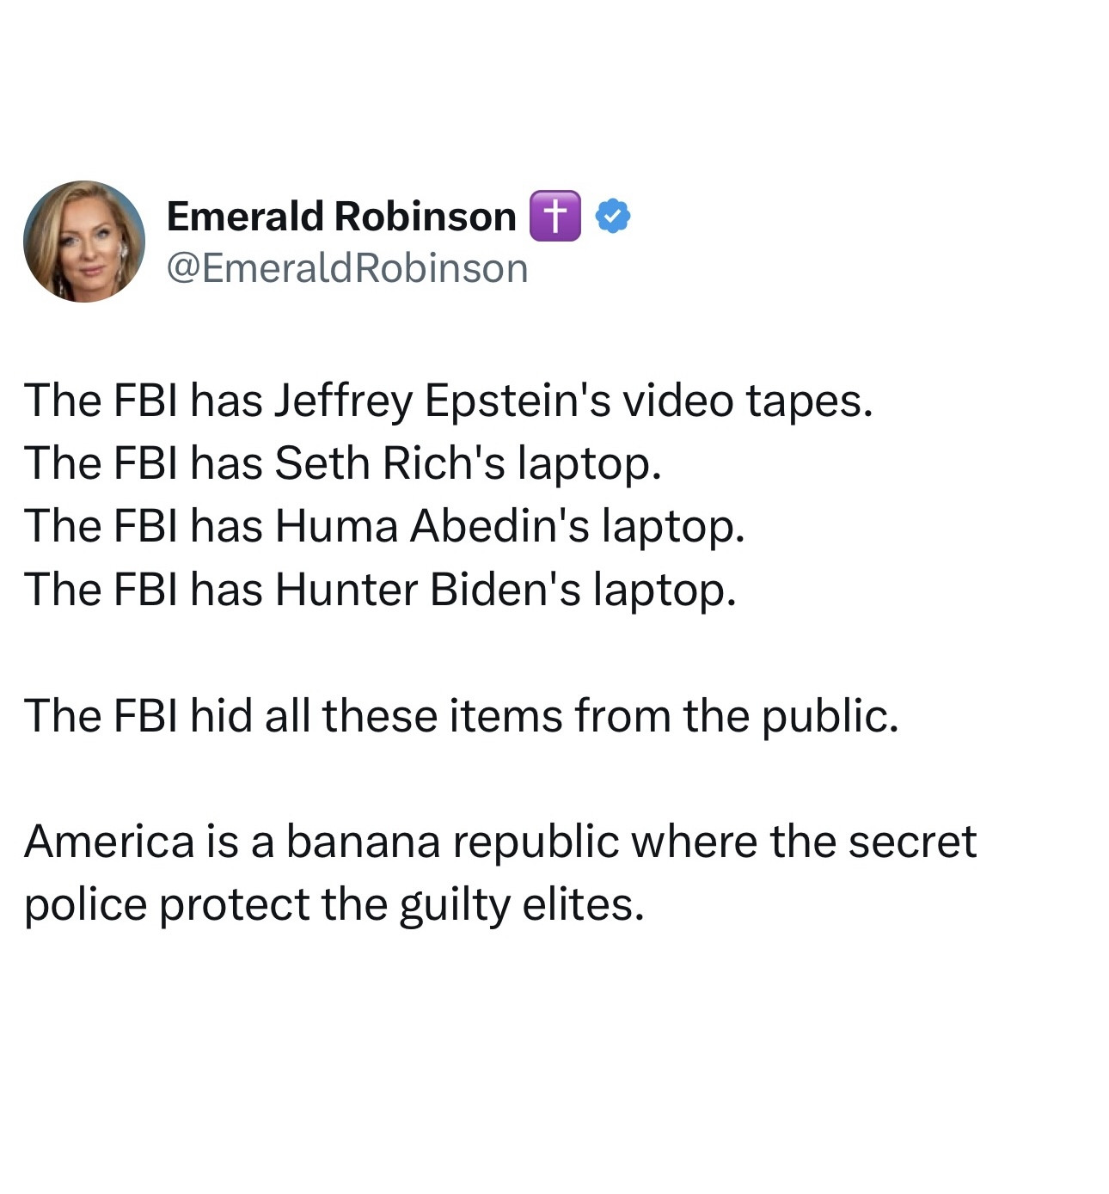
Task: Click the sentence about Seth Rich's laptop
Action: click(x=342, y=463)
